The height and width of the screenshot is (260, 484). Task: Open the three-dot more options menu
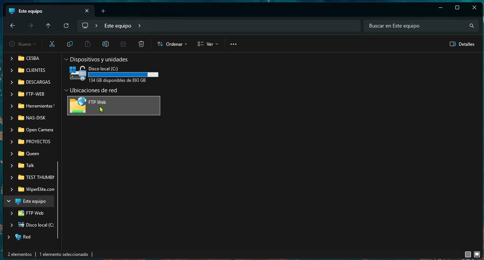pyautogui.click(x=233, y=44)
